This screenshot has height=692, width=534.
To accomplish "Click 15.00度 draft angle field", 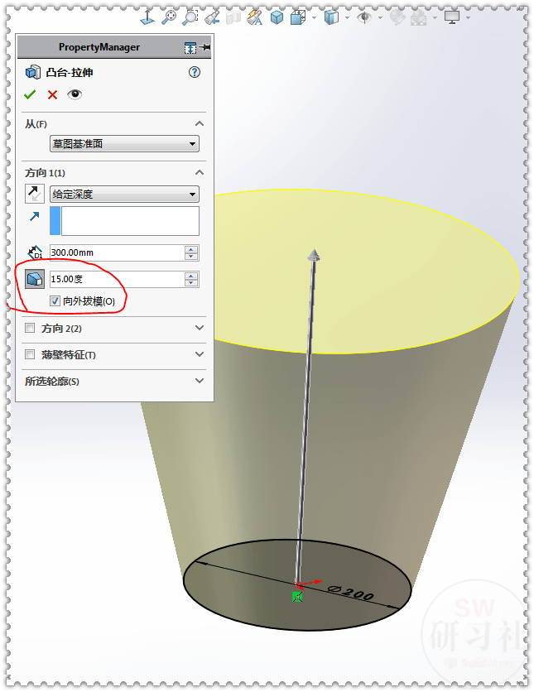I will (117, 279).
